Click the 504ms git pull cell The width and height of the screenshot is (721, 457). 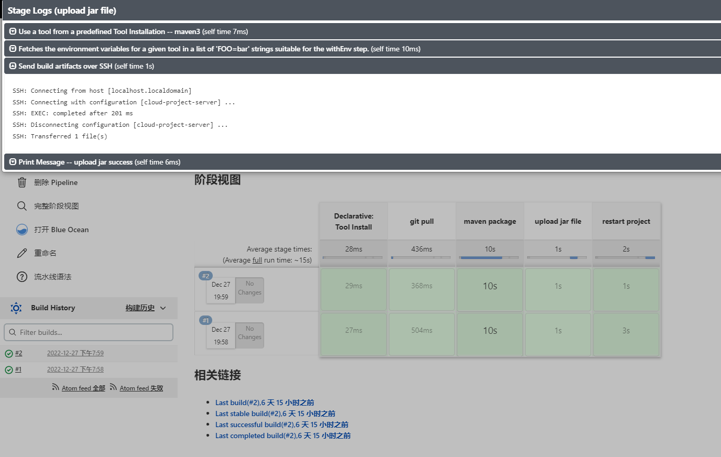pyautogui.click(x=422, y=334)
